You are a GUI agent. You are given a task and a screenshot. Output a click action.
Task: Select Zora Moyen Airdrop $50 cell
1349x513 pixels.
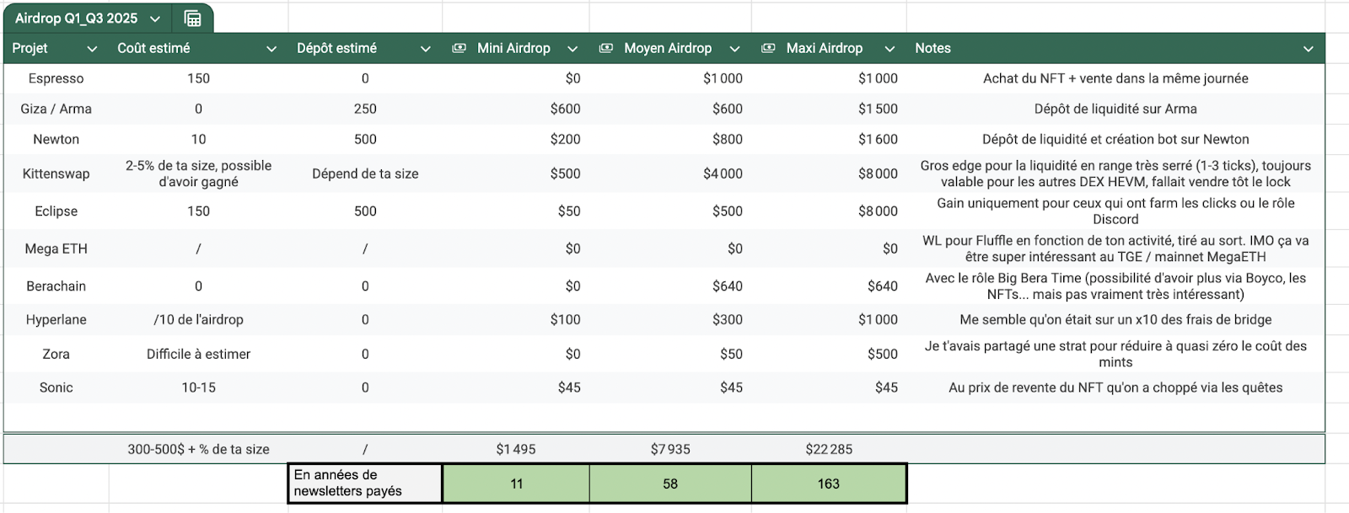pos(670,354)
